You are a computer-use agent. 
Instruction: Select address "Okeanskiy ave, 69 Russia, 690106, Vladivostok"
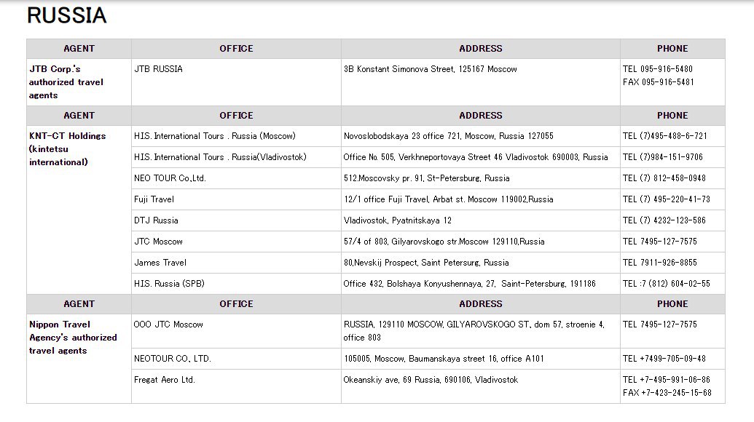click(431, 381)
